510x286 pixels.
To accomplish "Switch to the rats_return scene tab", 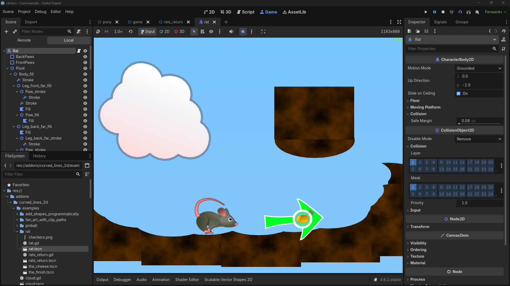I will pyautogui.click(x=173, y=22).
